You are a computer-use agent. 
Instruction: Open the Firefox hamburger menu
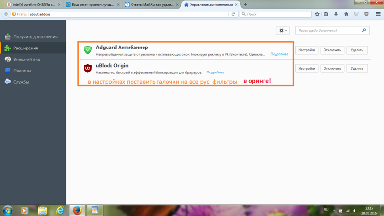(x=378, y=14)
